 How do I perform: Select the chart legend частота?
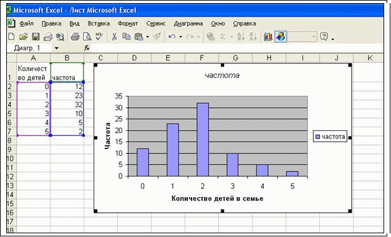(x=330, y=137)
